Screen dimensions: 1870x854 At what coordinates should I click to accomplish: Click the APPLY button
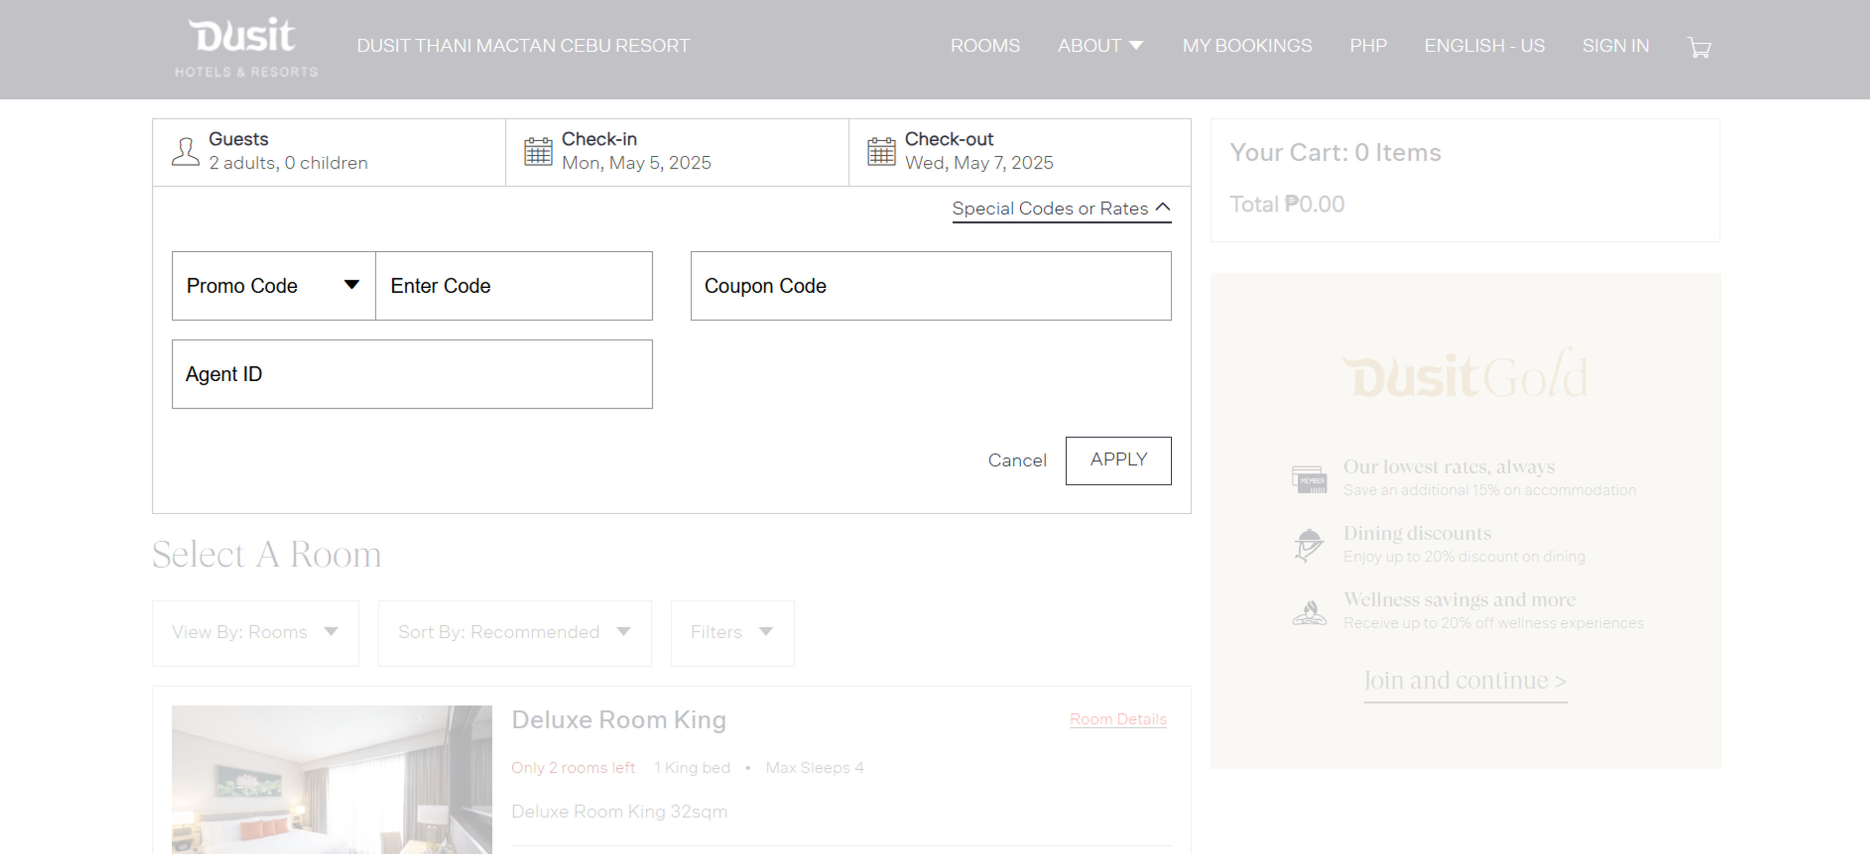(x=1118, y=460)
